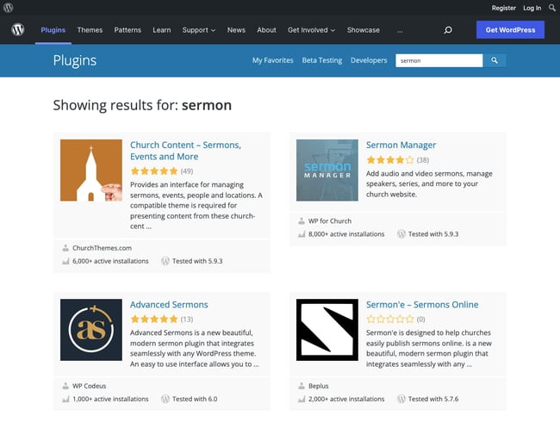Click the chart icon beside 1,000+ active installations
Screen dimensions: 560x422
pos(65,399)
